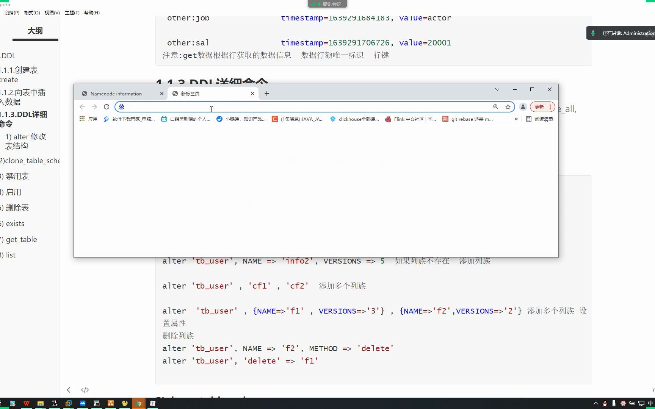Collapse Typora sidebar with left chevron

point(69,390)
